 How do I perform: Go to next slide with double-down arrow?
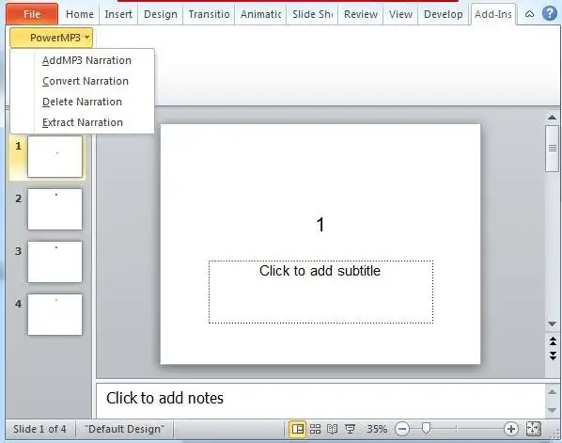[x=553, y=356]
